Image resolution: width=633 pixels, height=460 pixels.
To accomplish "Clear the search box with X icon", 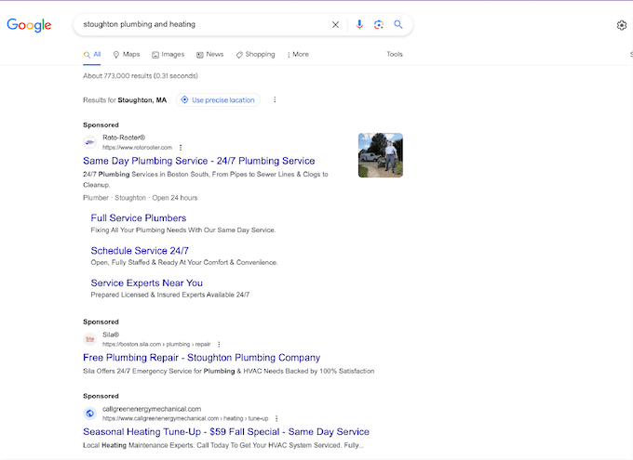I will tap(336, 25).
